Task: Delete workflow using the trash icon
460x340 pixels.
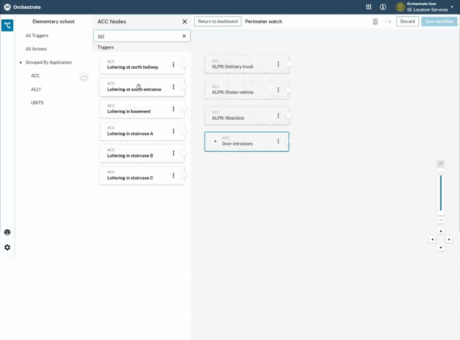Action: click(x=376, y=21)
